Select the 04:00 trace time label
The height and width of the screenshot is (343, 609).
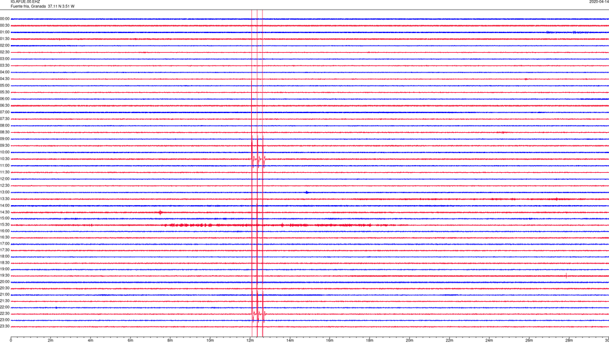[x=4, y=72]
